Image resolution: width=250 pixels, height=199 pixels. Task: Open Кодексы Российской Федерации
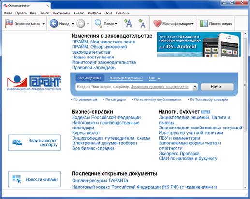(x=106, y=117)
